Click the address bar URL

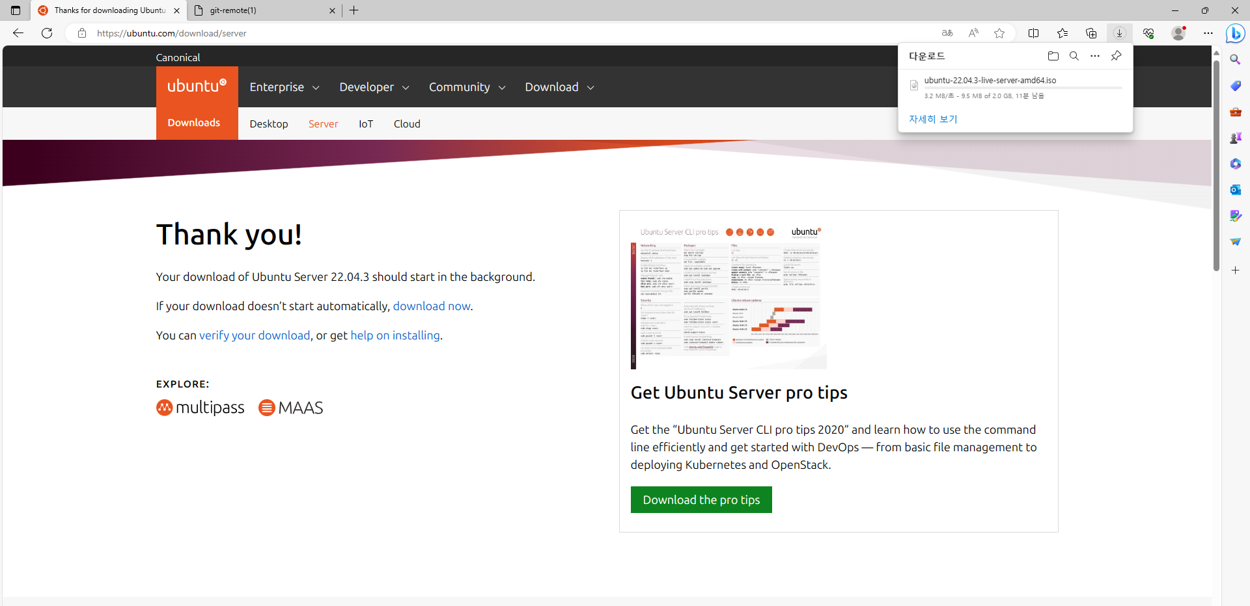coord(172,33)
